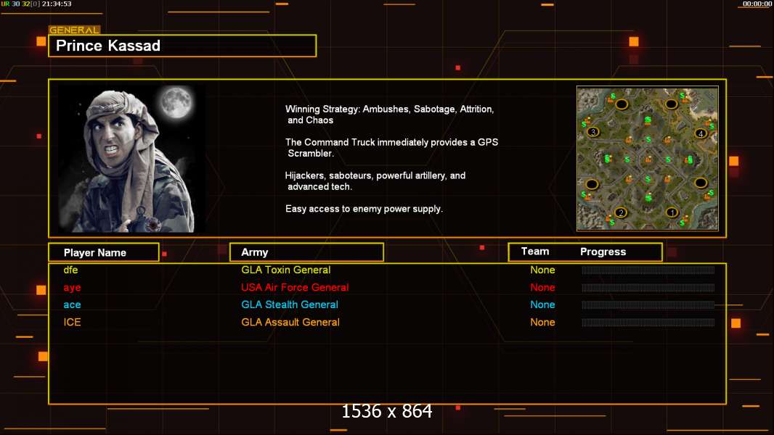The height and width of the screenshot is (435, 774).
Task: Click the team value None for dfe
Action: [x=542, y=270]
